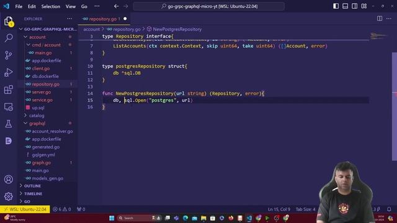397x223 pixels.
Task: Go forward with the right arrow
Action: 126,6
